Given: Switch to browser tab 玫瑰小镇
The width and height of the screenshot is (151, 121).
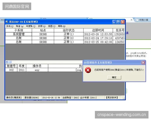Looking at the screenshot, I should [x=142, y=20].
